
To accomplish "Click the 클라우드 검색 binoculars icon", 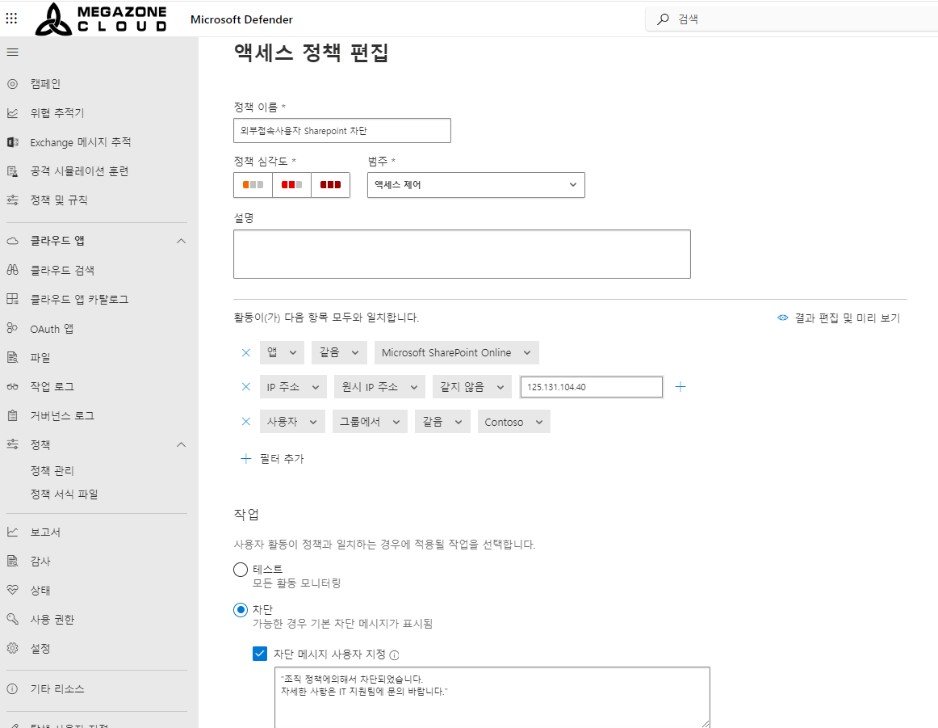I will click(x=13, y=270).
